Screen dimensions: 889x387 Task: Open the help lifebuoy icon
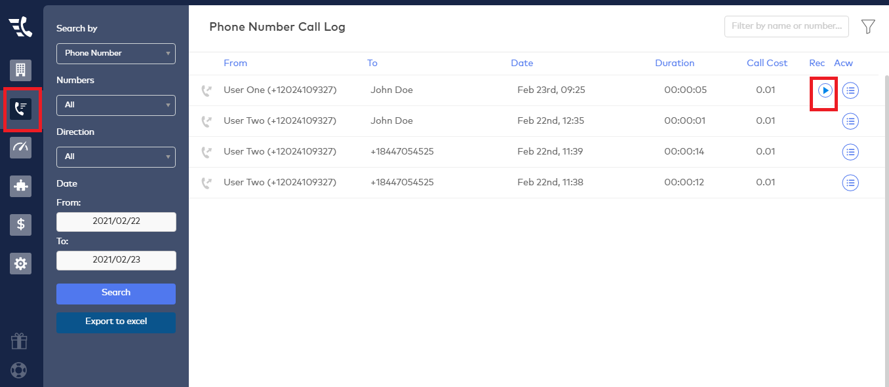(20, 370)
